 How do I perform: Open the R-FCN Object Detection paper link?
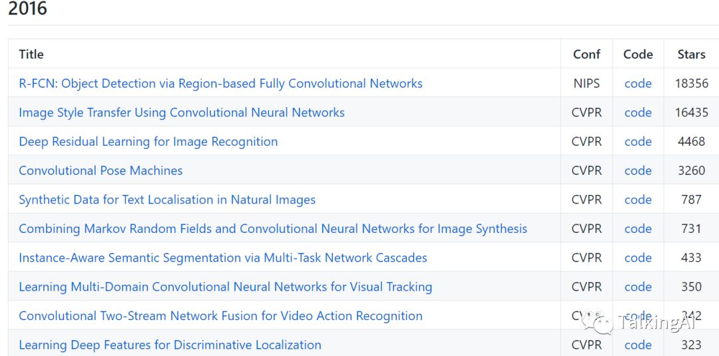pyautogui.click(x=220, y=84)
